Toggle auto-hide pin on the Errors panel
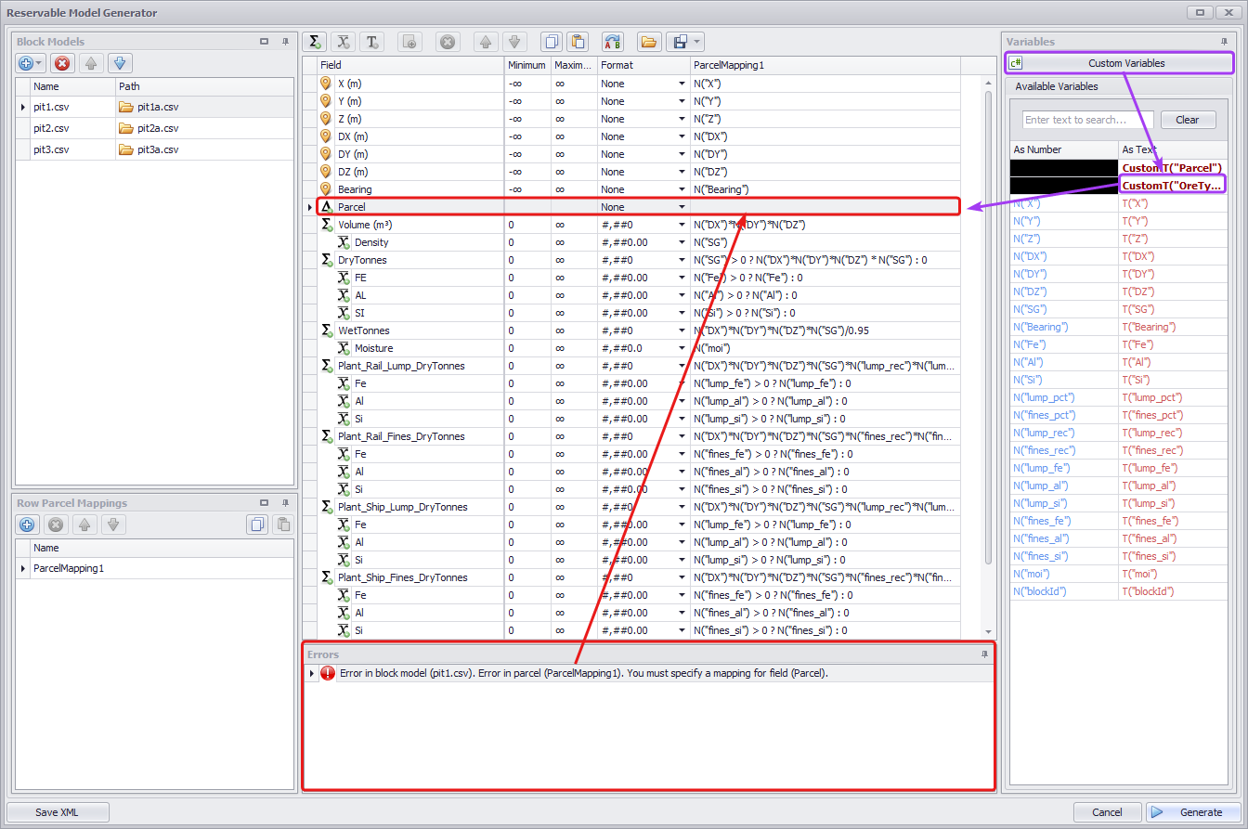Viewport: 1248px width, 829px height. point(984,654)
